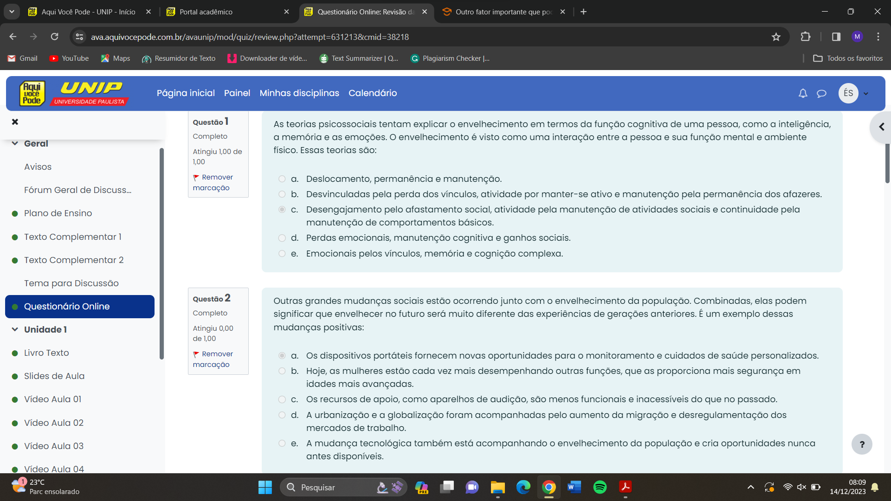The width and height of the screenshot is (891, 501).
Task: Select option b in Questão 1
Action: click(282, 194)
